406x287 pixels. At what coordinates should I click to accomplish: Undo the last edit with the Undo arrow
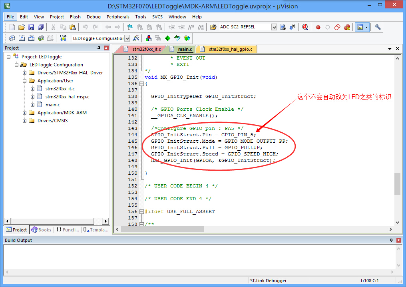[85, 27]
